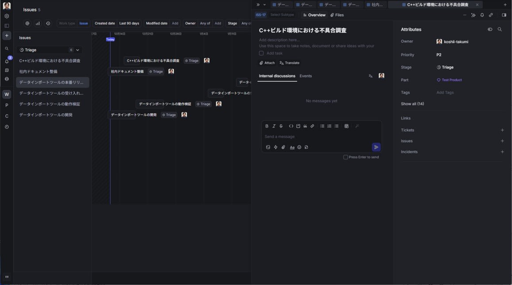Open notifications bell with badge in sidebar
Viewport: 512px width, 285px height.
7,61
